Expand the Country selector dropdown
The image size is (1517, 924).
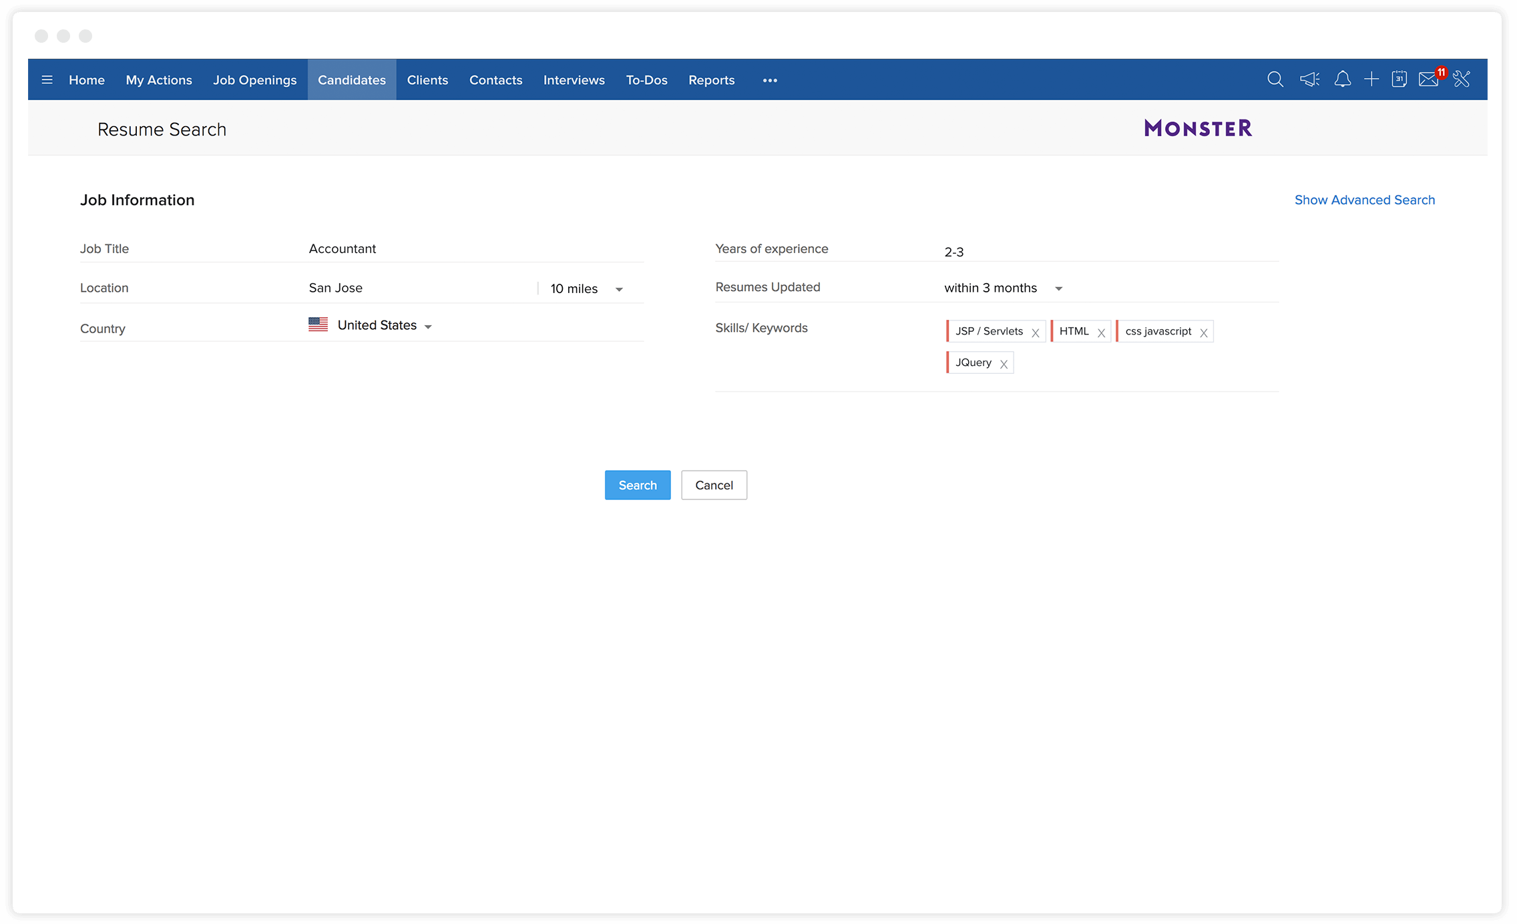click(x=429, y=325)
